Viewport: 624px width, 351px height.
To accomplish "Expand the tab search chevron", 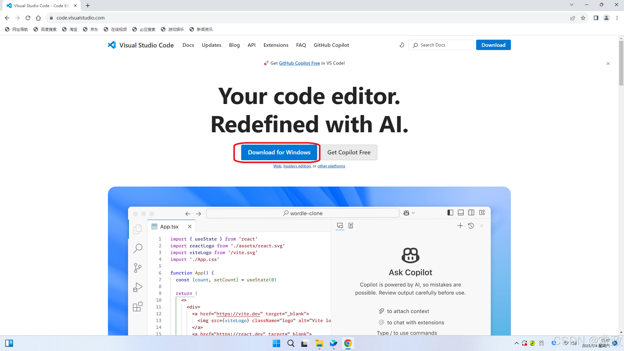I will pyautogui.click(x=572, y=5).
